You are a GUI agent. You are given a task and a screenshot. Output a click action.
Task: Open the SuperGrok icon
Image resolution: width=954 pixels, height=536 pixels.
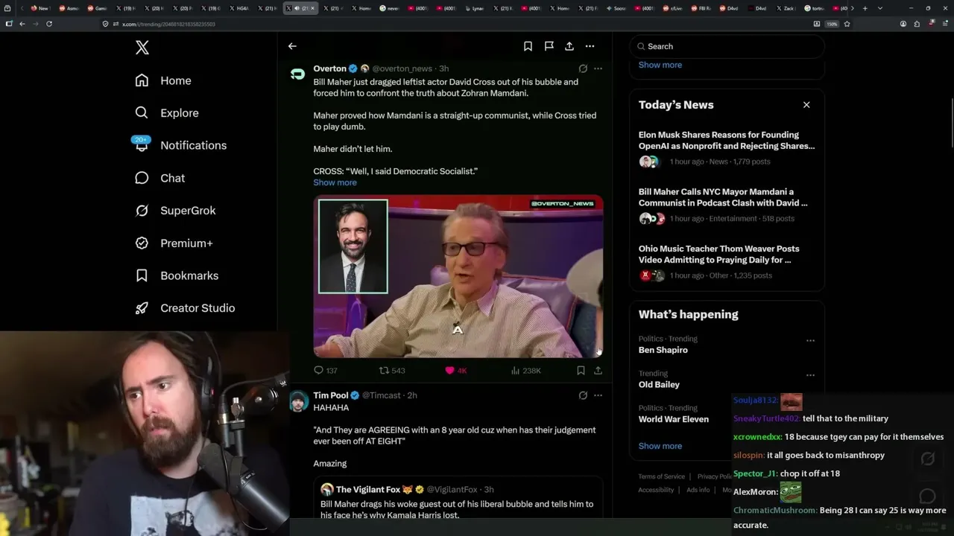pyautogui.click(x=142, y=211)
